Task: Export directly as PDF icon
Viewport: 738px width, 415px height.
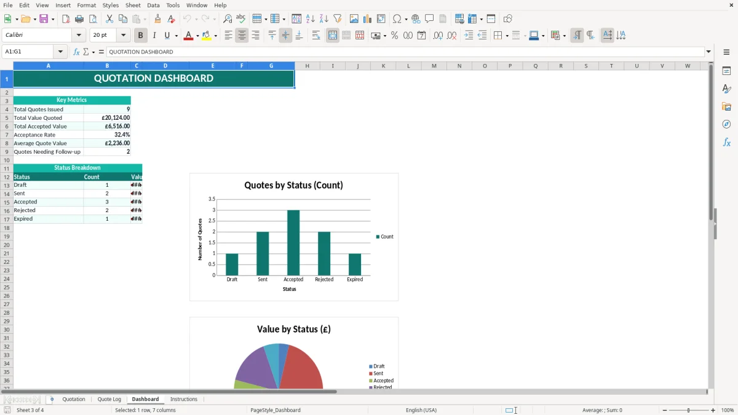Action: point(66,19)
